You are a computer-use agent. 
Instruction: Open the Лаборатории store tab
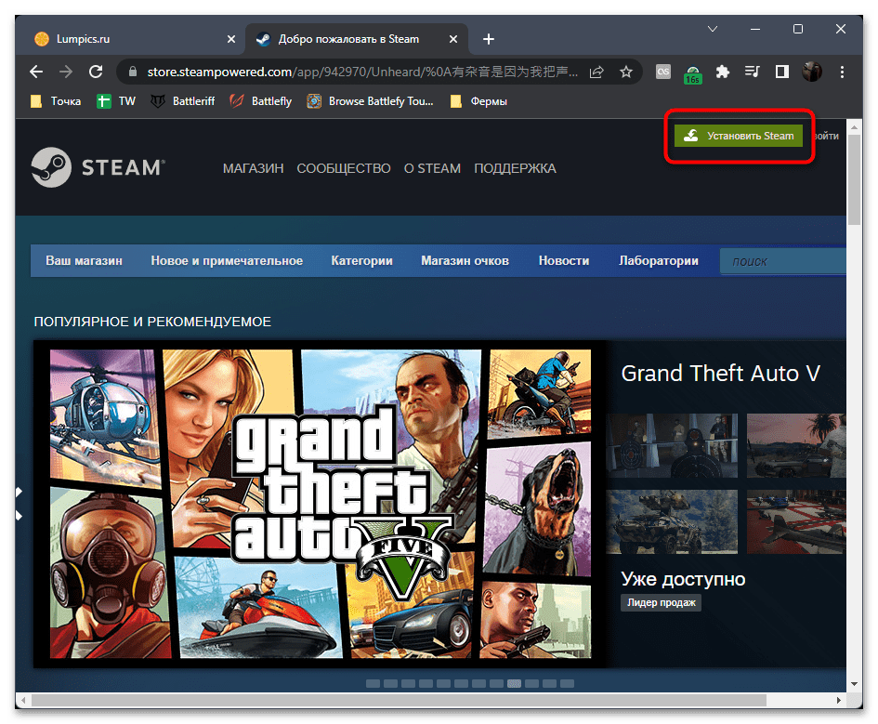659,261
